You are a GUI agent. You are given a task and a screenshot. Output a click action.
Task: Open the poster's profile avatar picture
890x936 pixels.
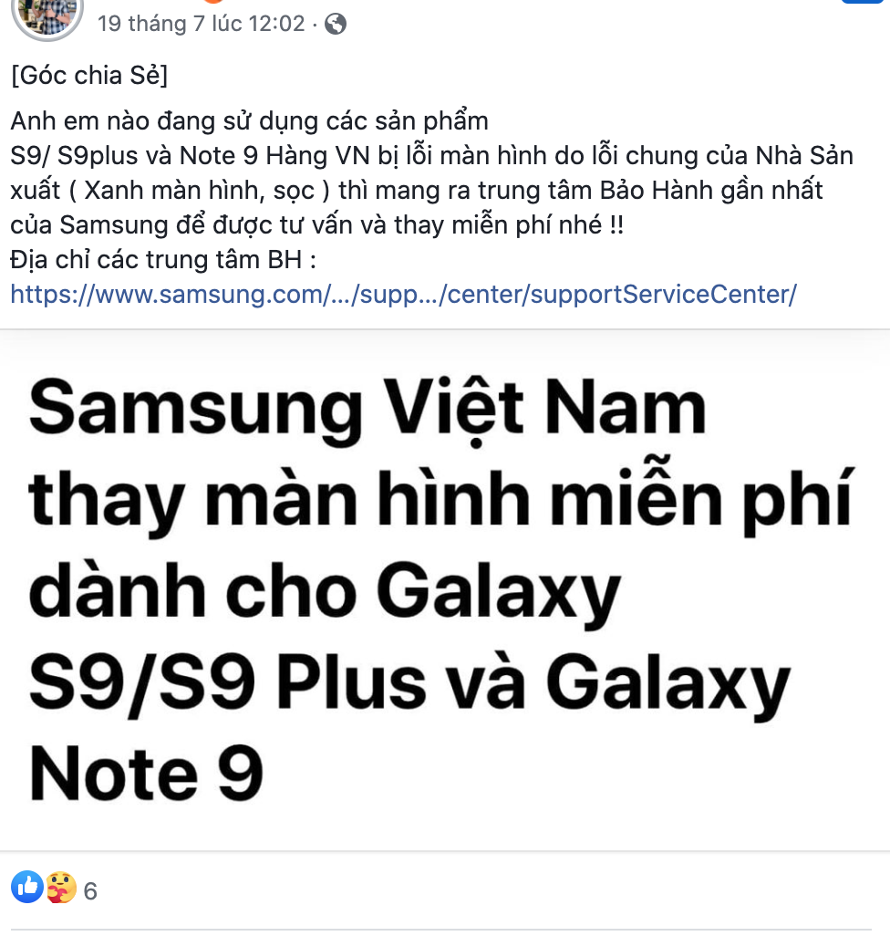pos(47,16)
